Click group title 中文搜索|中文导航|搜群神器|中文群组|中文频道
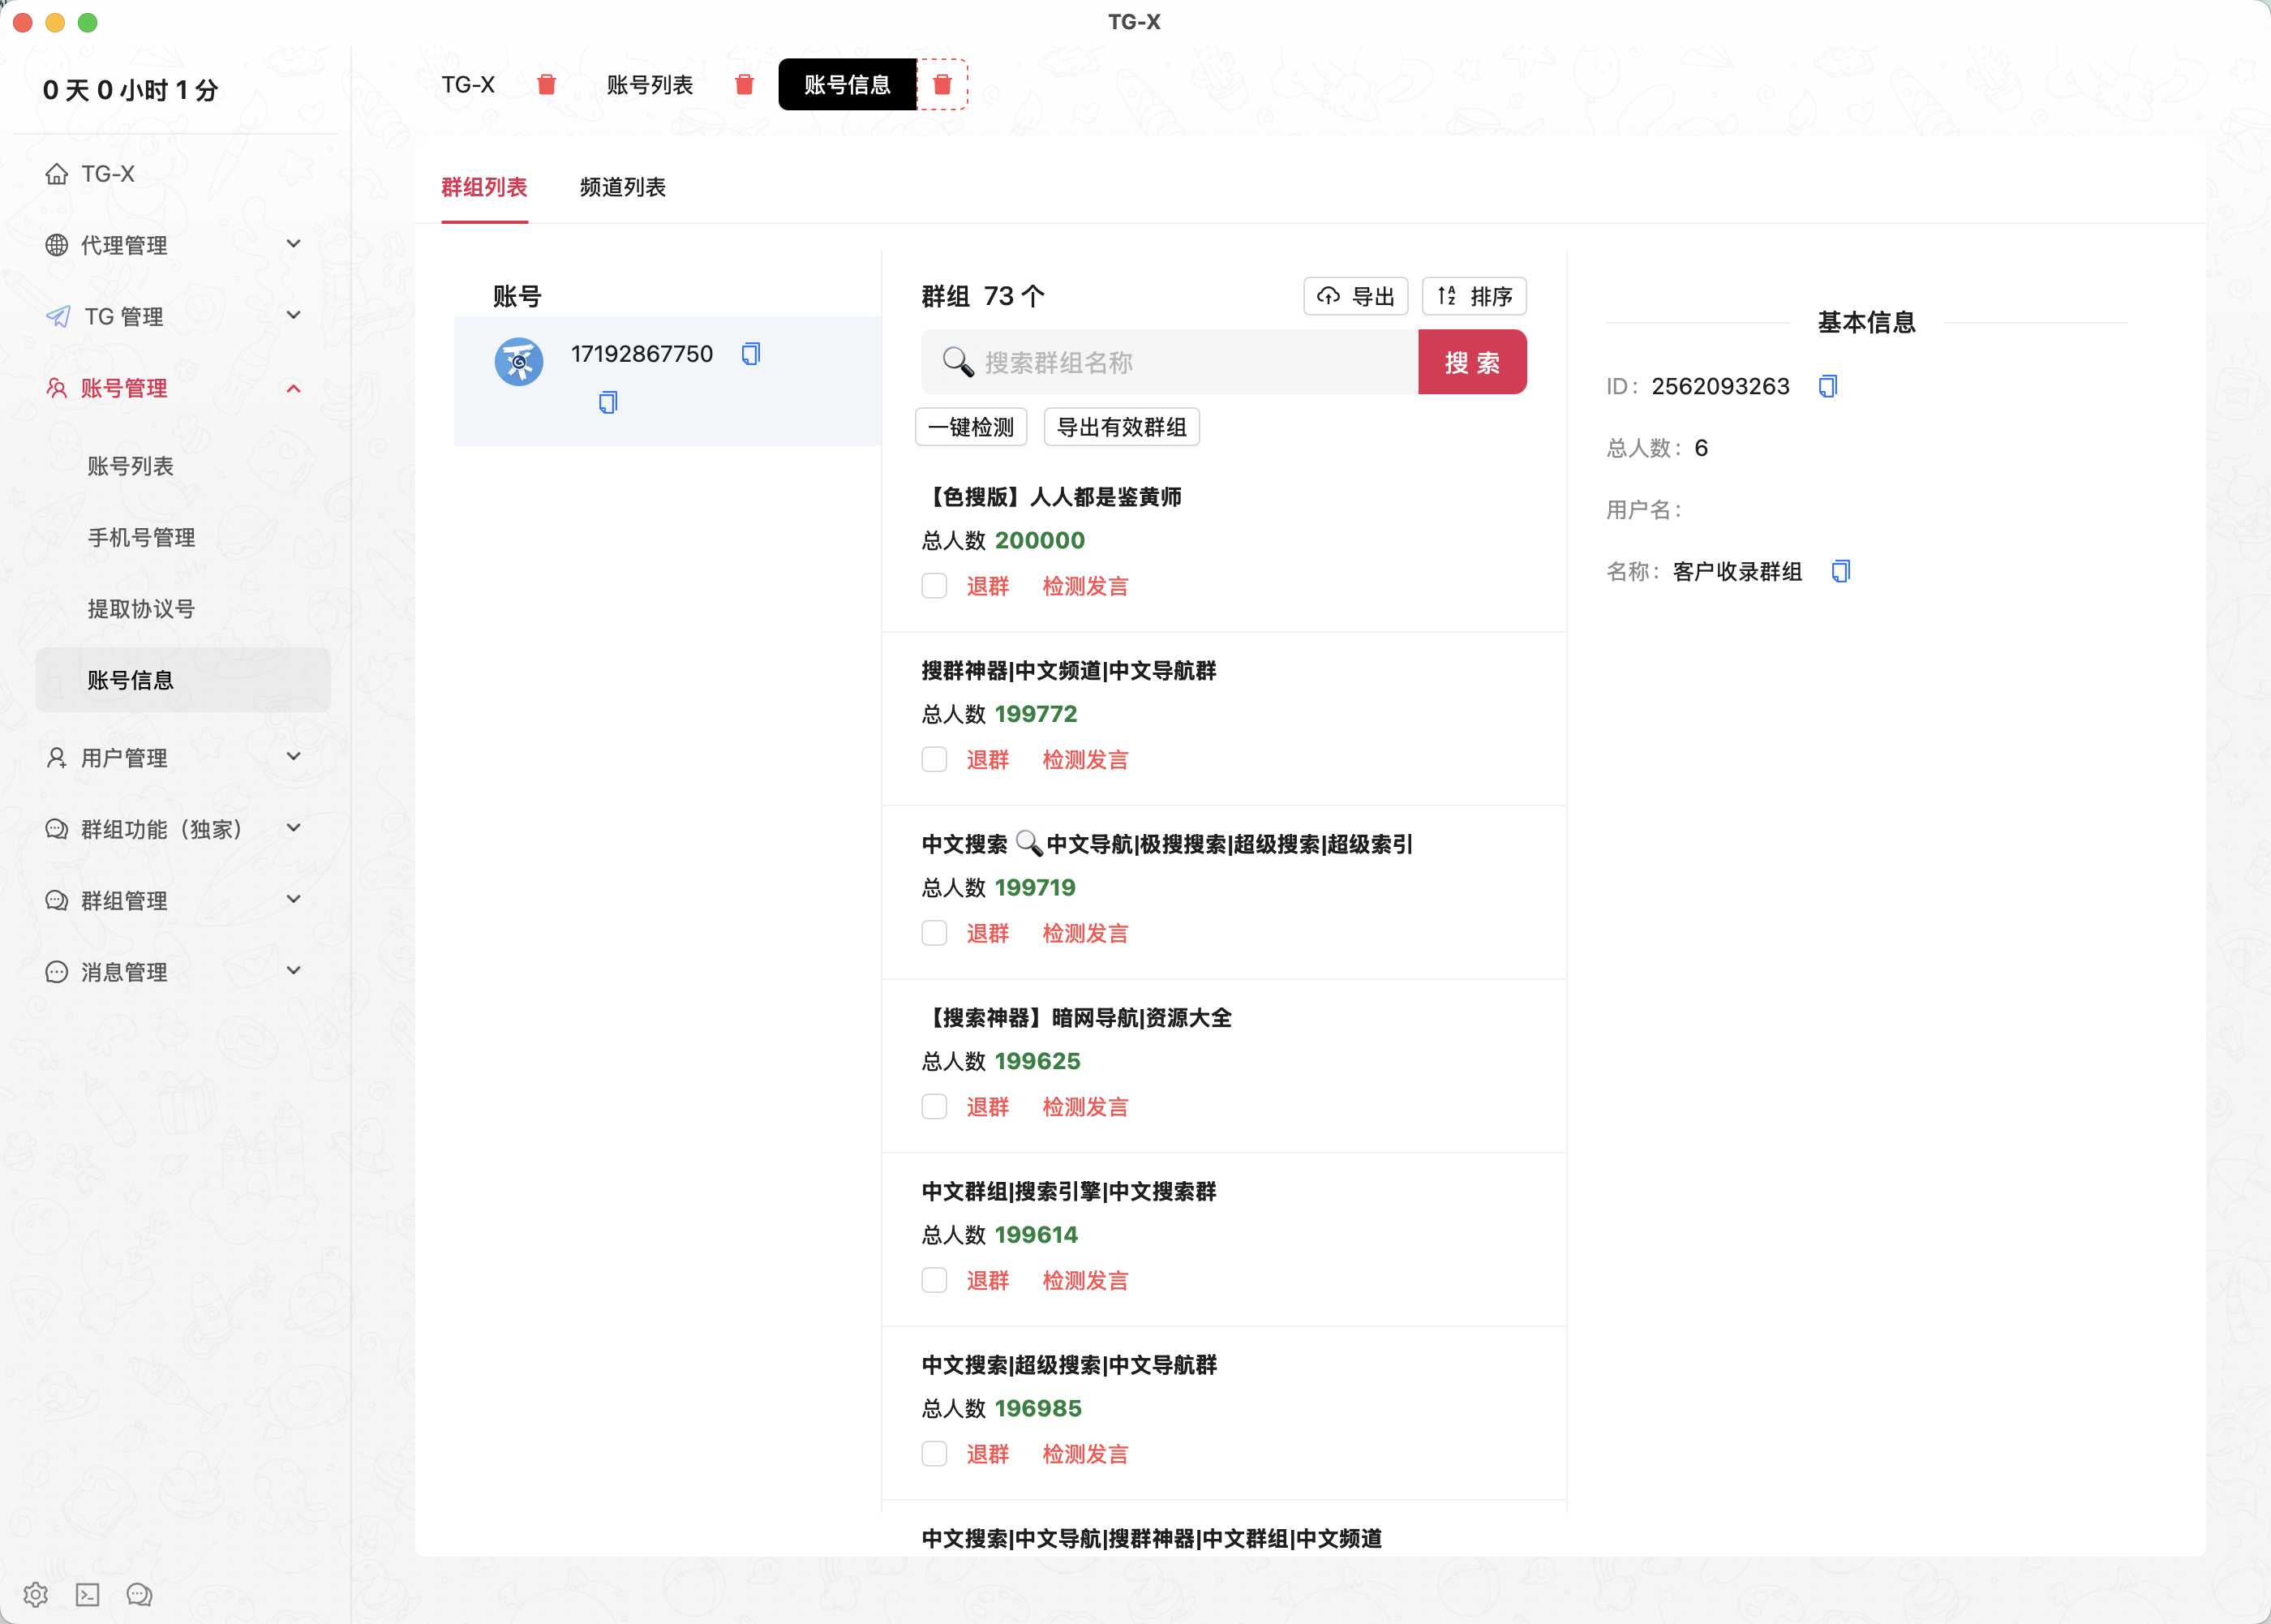 pyautogui.click(x=1152, y=1538)
